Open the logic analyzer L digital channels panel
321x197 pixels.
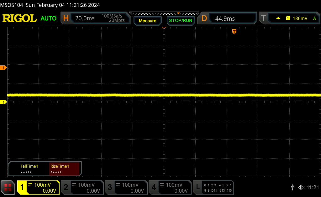pyautogui.click(x=214, y=188)
